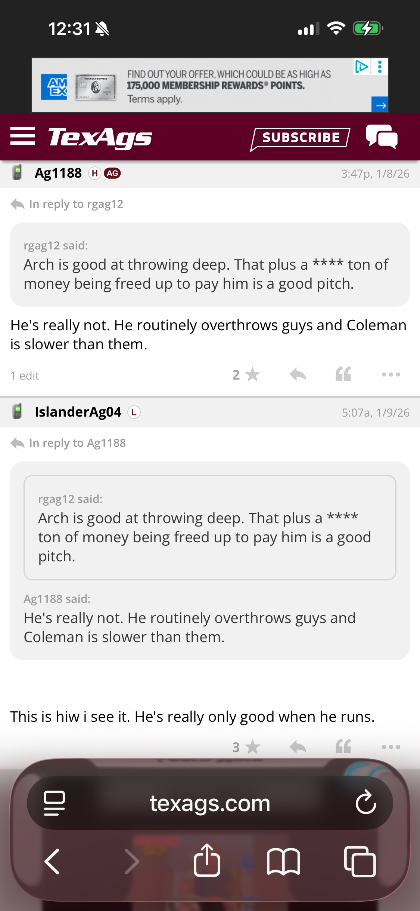Reply to IslanderAg04's post
Viewport: 420px width, 911px height.
click(298, 747)
